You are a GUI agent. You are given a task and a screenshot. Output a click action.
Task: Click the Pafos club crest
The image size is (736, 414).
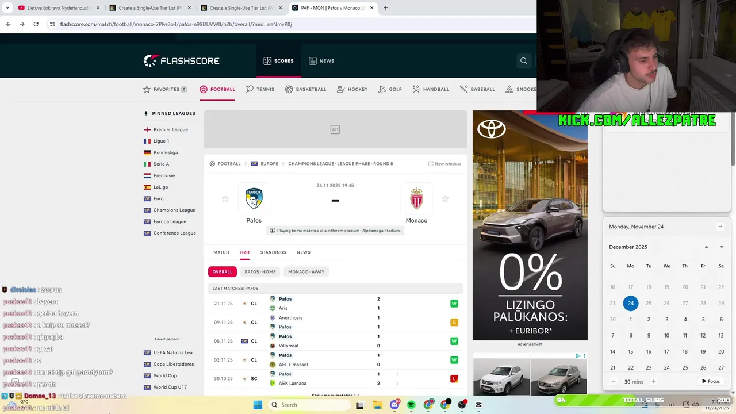coord(254,199)
